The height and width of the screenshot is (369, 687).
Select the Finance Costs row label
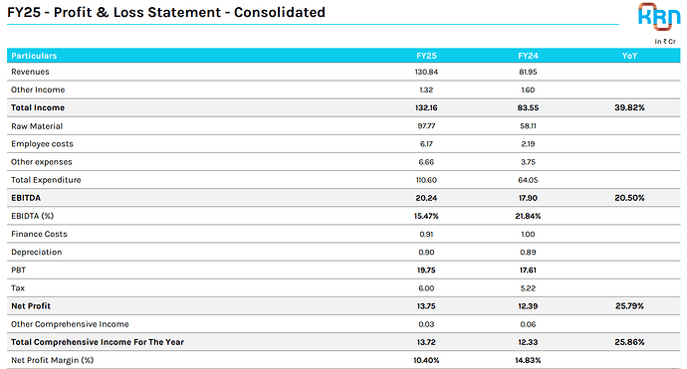pos(39,234)
